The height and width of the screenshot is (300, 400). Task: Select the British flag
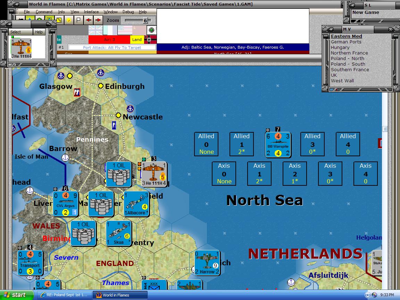pyautogui.click(x=95, y=30)
